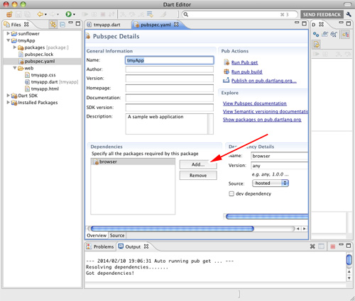The height and width of the screenshot is (301, 355).
Task: Close the Output view tab
Action: pos(146,246)
